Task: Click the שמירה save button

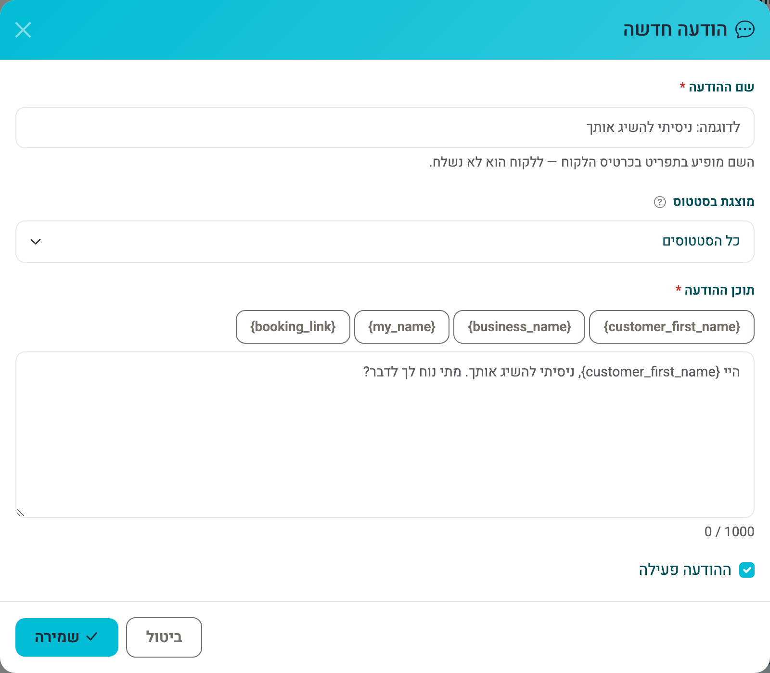Action: point(67,637)
